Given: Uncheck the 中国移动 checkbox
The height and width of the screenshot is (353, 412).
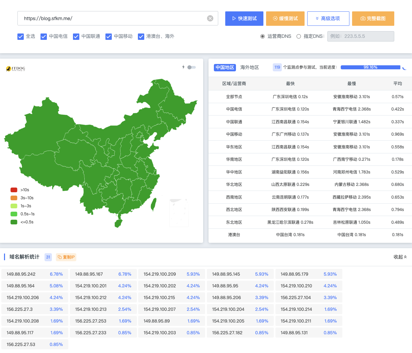Looking at the screenshot, I should [108, 37].
